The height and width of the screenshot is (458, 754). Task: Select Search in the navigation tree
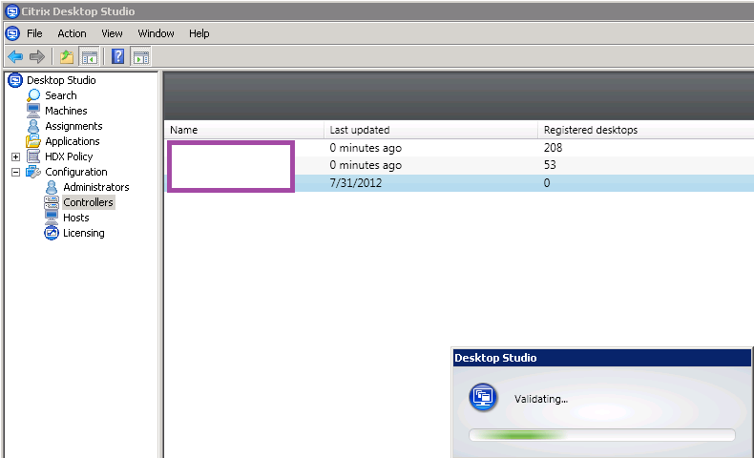pyautogui.click(x=60, y=95)
